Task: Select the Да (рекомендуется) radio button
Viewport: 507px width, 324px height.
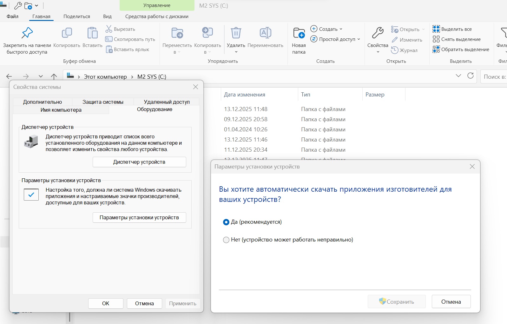Action: 226,222
